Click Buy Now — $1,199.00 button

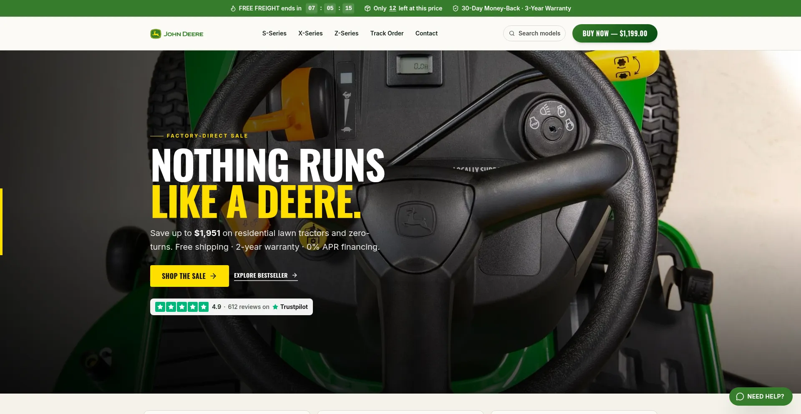click(615, 33)
